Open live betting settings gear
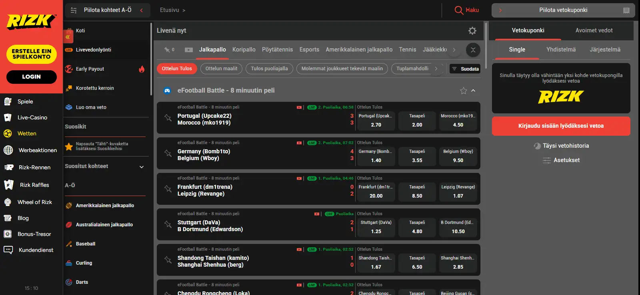640x295 pixels. tap(472, 31)
